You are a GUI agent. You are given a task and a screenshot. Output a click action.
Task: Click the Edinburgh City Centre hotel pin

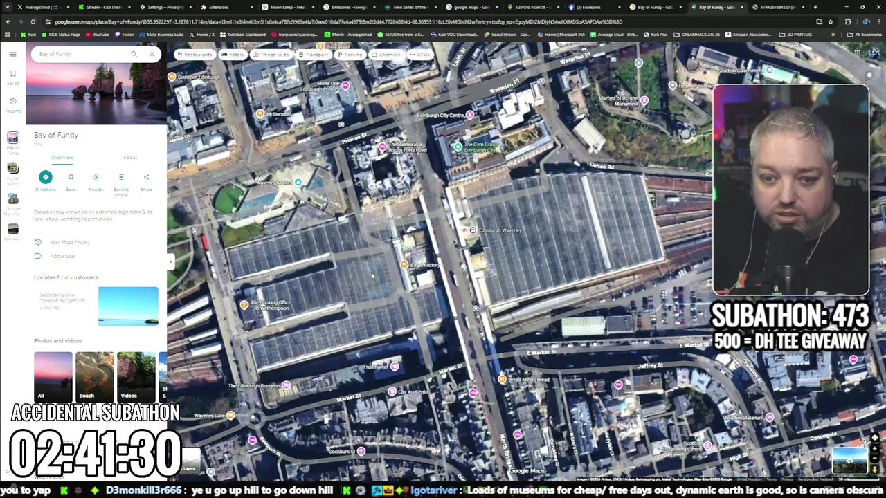(471, 115)
